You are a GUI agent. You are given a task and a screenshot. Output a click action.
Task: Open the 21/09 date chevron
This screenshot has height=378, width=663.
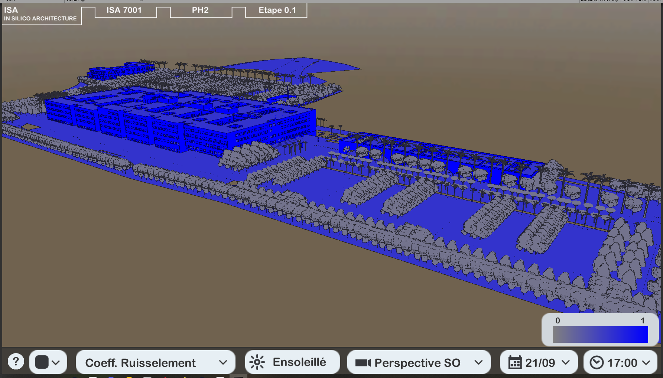coord(566,362)
